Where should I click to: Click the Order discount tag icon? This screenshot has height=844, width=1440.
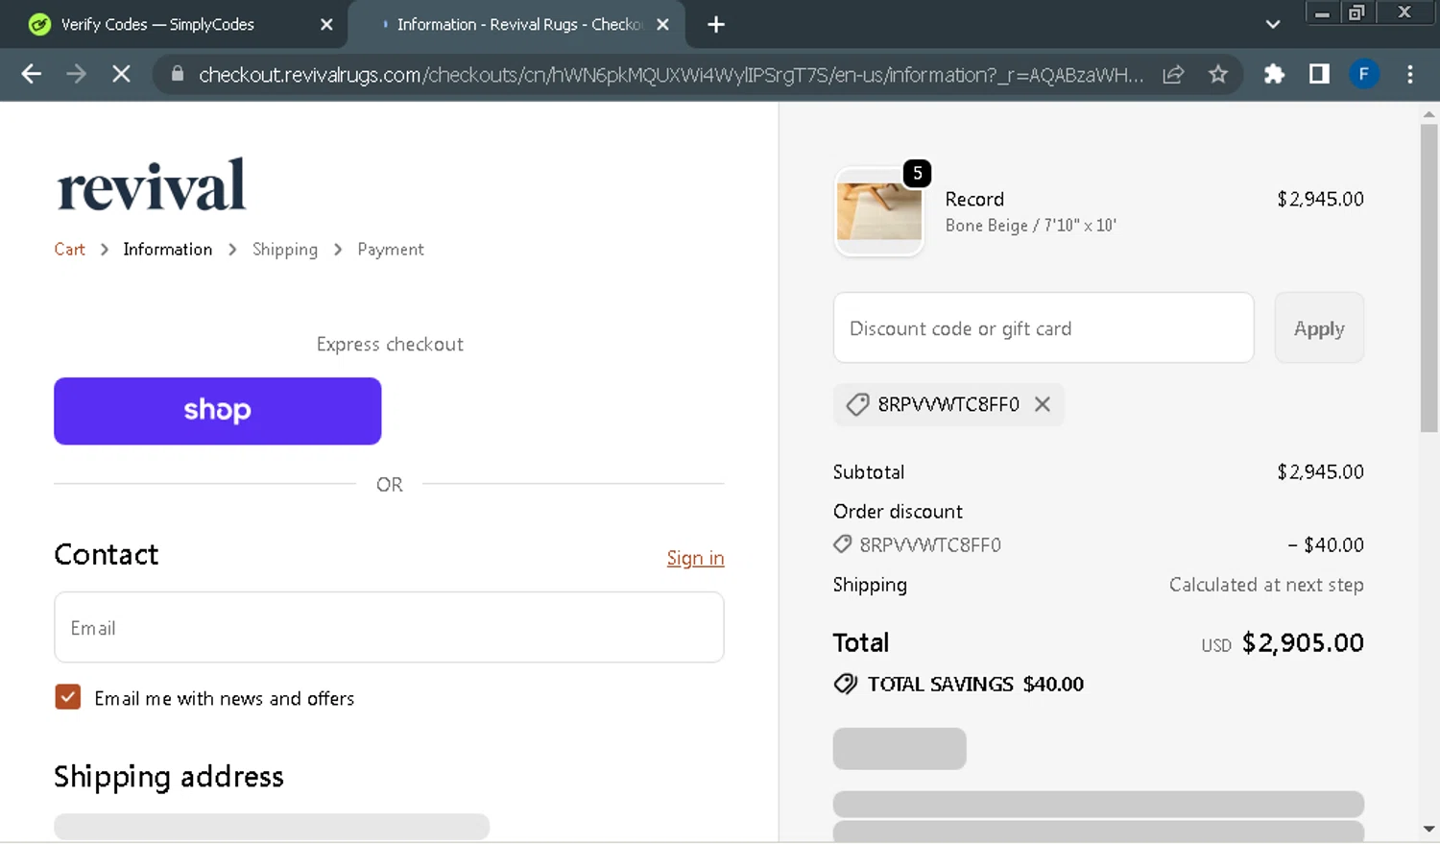click(x=842, y=544)
